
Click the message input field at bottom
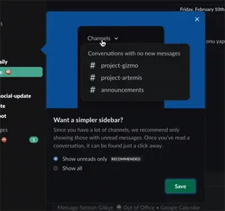pyautogui.click(x=129, y=208)
